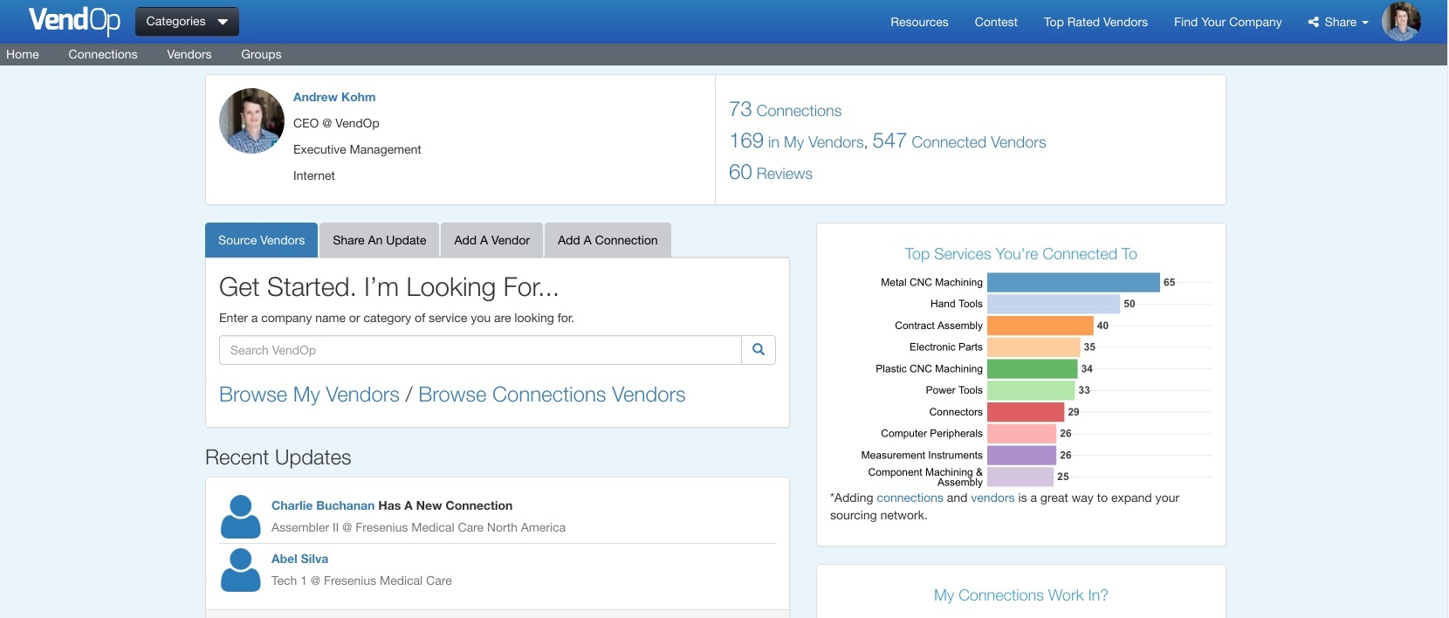Open Vendors in navigation bar
The height and width of the screenshot is (618, 1449).
coord(189,54)
